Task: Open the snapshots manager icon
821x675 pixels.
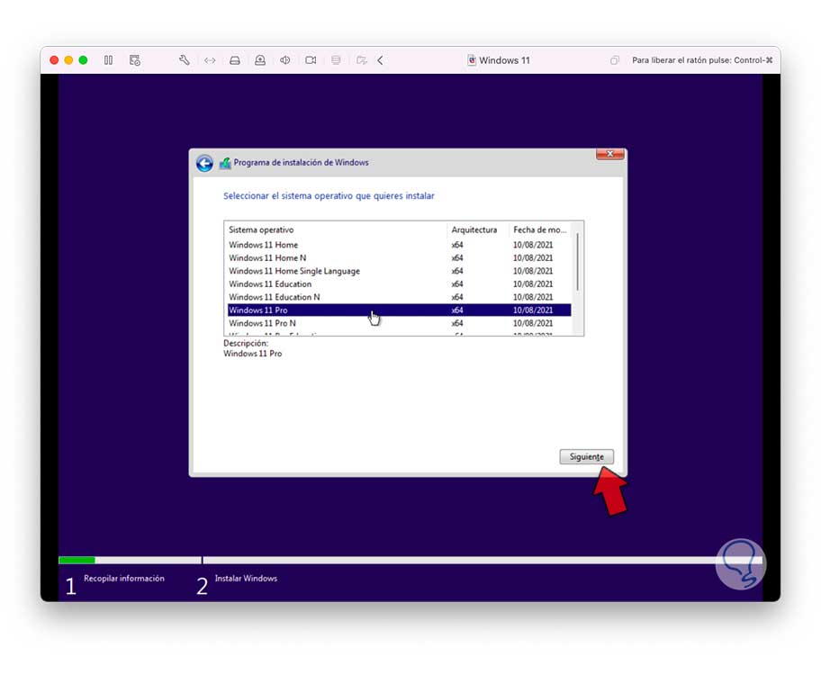Action: [135, 60]
